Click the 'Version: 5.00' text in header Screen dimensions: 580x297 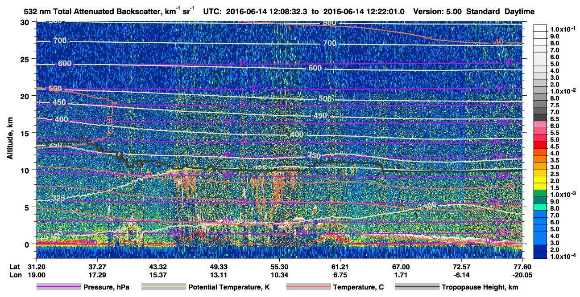[x=438, y=12]
